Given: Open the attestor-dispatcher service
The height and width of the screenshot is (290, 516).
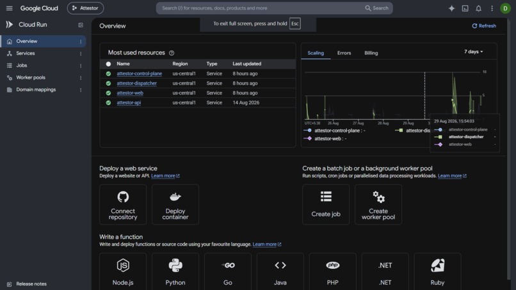Looking at the screenshot, I should 136,83.
